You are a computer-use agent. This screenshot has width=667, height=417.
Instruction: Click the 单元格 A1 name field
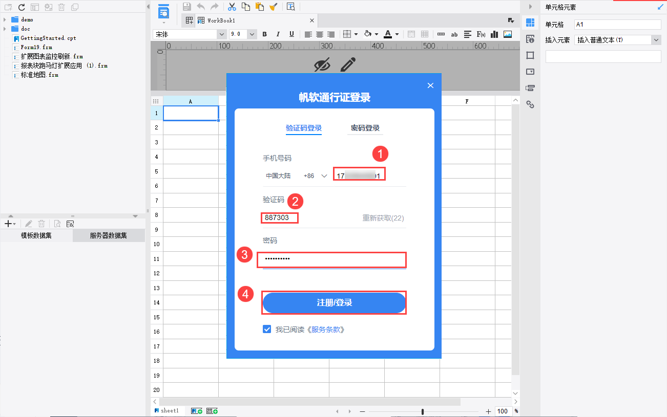click(x=618, y=25)
